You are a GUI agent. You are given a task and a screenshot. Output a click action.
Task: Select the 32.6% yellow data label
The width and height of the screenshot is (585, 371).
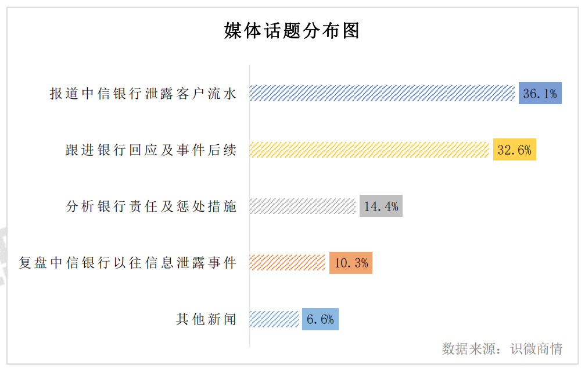click(x=515, y=149)
